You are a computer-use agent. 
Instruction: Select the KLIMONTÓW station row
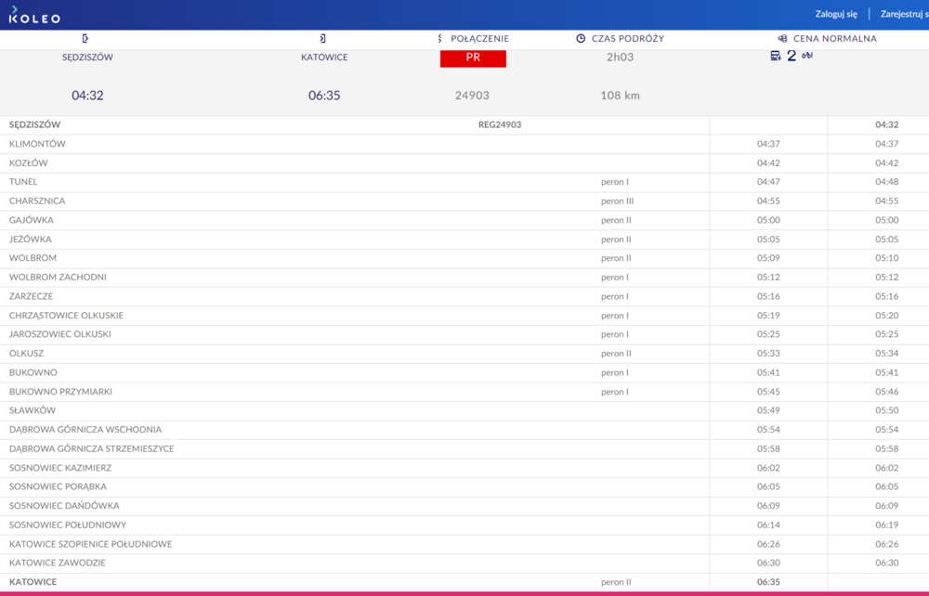464,144
